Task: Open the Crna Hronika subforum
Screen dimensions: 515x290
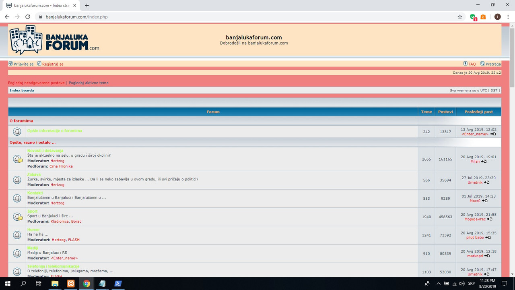Action: [61, 166]
